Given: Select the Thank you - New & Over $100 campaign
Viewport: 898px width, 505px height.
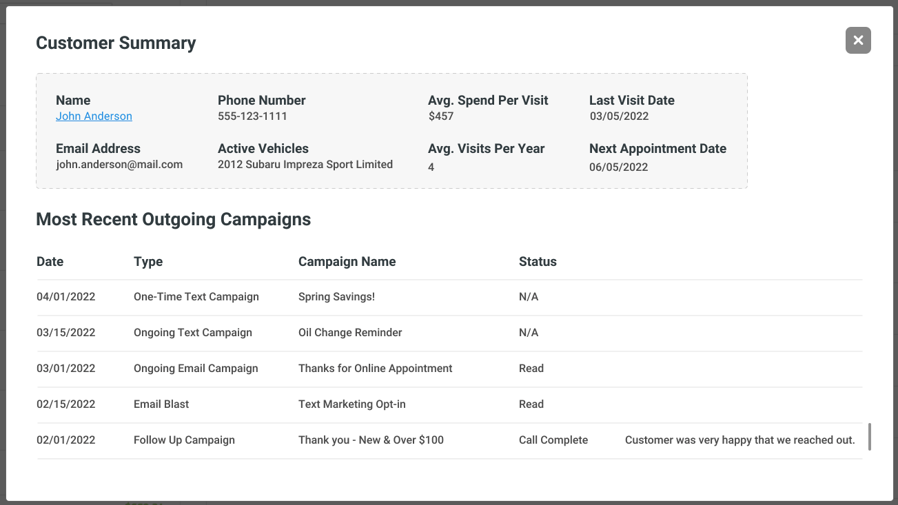Looking at the screenshot, I should tap(371, 440).
